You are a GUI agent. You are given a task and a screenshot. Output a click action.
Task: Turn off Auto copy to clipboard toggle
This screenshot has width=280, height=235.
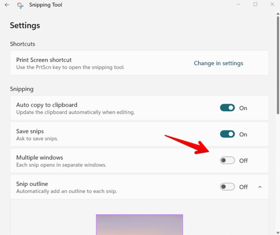227,108
